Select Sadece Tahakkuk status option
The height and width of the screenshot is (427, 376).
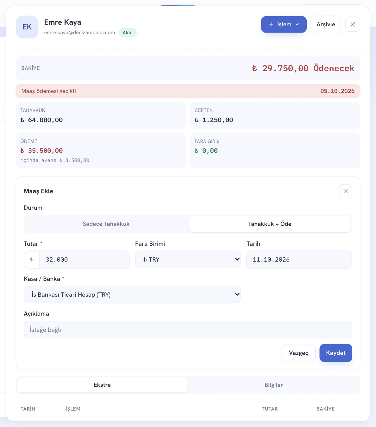coord(106,224)
